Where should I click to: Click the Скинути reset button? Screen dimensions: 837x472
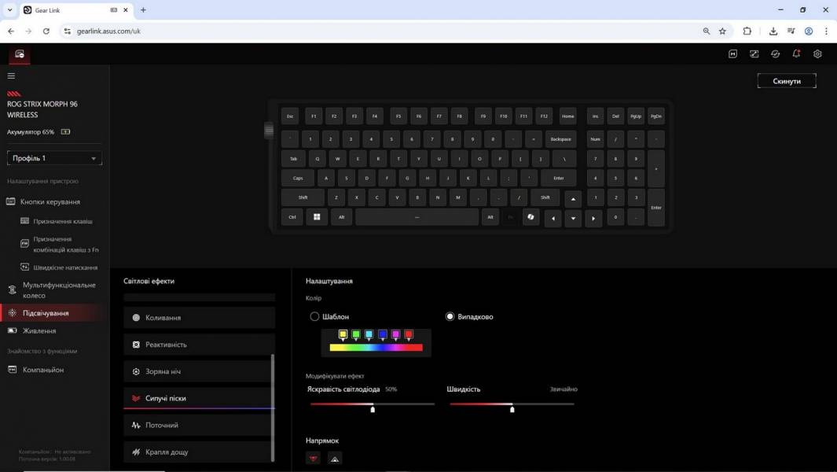point(786,81)
